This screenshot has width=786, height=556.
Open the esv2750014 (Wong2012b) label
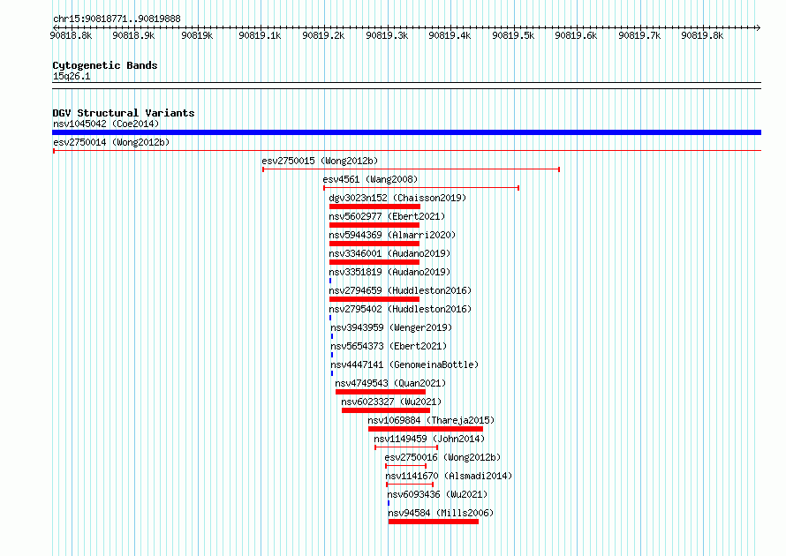click(111, 142)
